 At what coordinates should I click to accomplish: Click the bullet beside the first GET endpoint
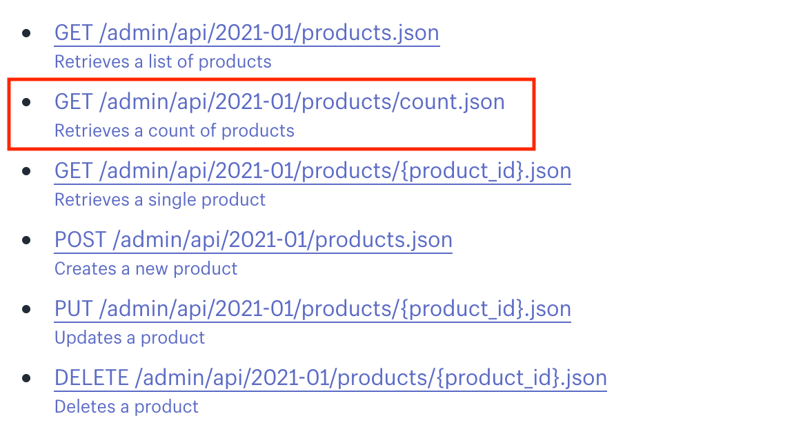pos(28,31)
